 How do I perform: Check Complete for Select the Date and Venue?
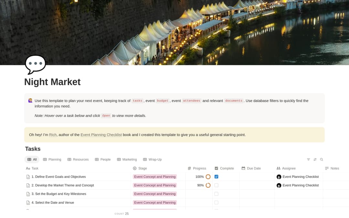pyautogui.click(x=216, y=202)
